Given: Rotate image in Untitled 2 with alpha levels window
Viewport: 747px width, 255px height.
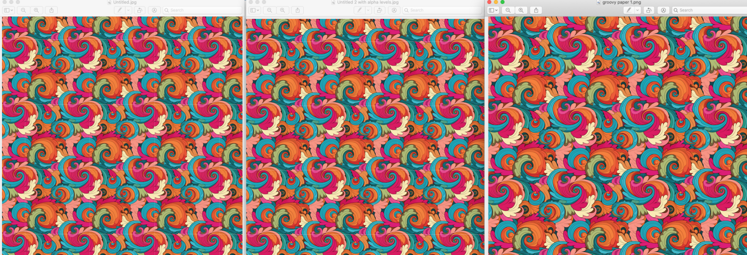Looking at the screenshot, I should coord(379,10).
